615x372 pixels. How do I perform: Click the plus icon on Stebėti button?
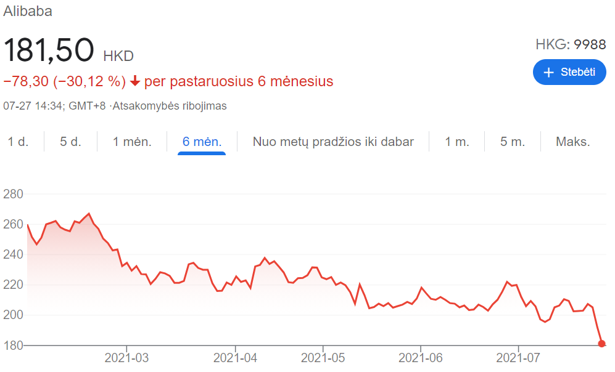(548, 73)
